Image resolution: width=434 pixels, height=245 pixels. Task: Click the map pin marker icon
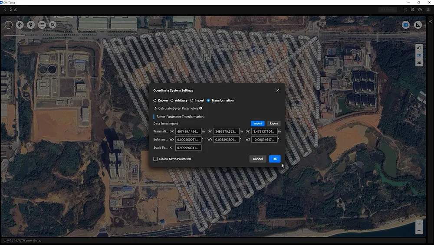tap(31, 25)
